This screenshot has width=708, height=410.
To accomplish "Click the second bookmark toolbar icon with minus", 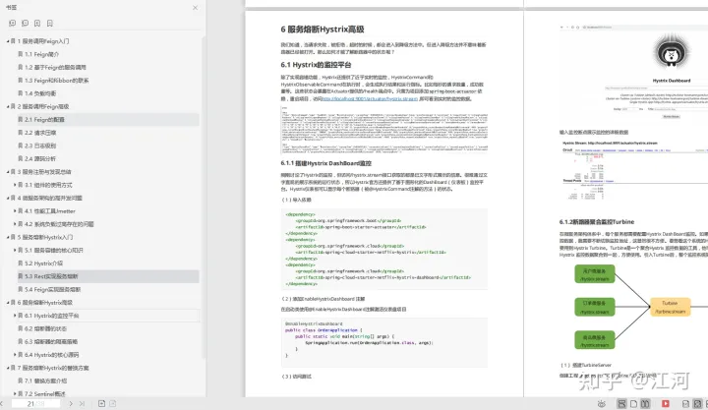I will click(x=25, y=23).
